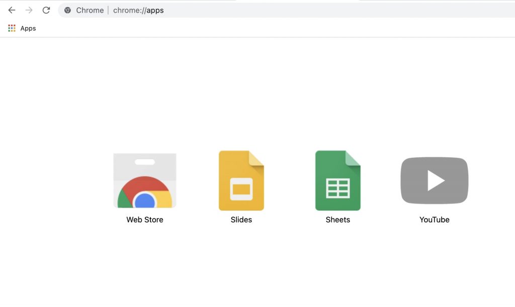Launch the Google Slides app icon
Viewport: 515px width, 307px height.
pos(241,180)
